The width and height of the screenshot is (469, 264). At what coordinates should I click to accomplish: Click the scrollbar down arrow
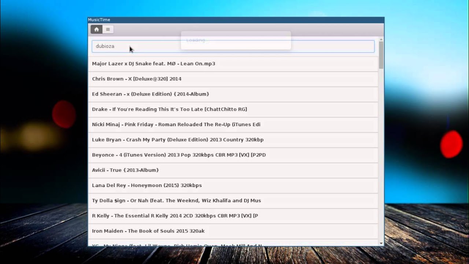pos(381,243)
